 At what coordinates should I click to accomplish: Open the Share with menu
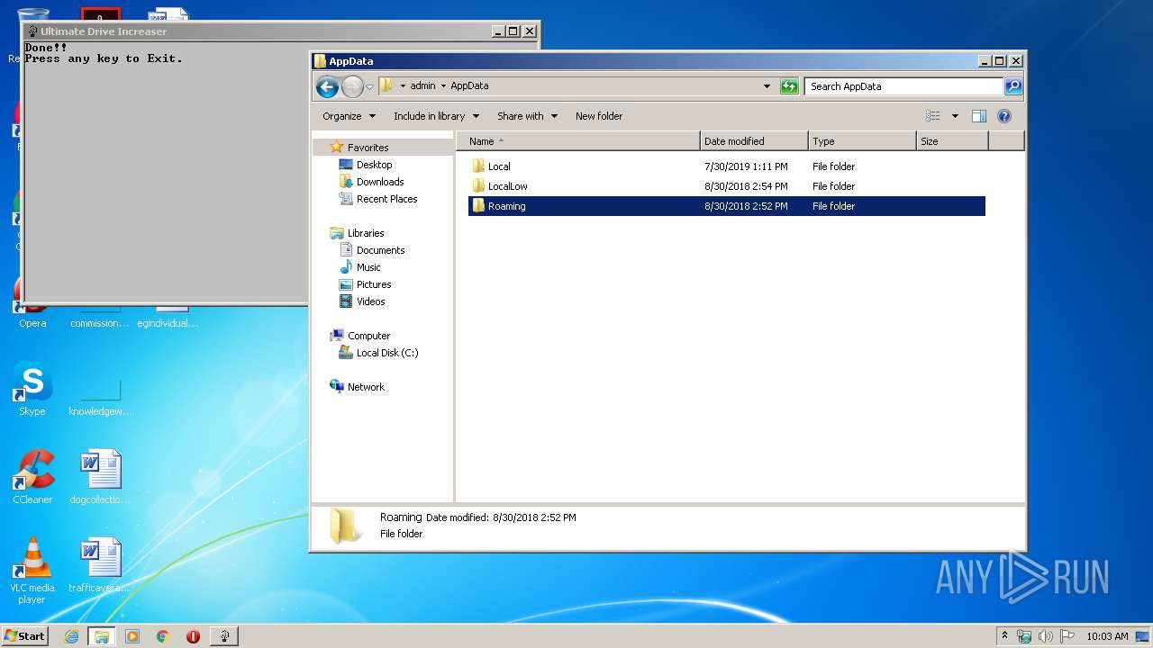[528, 116]
